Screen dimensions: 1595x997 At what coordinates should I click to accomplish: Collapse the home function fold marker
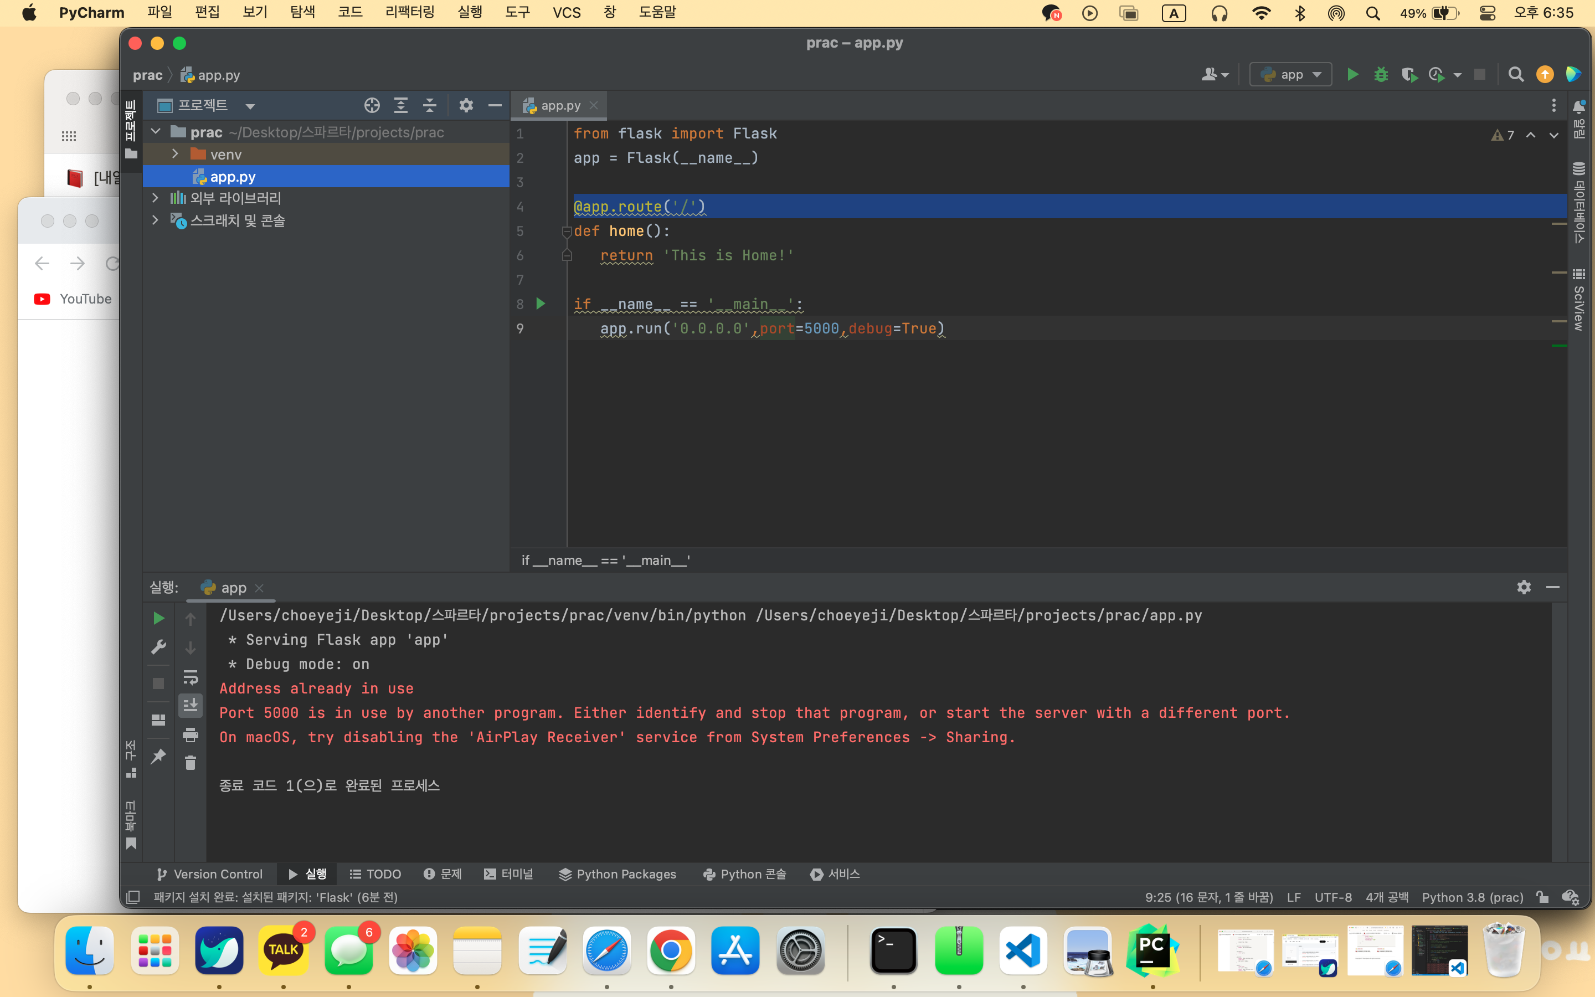[x=566, y=231]
